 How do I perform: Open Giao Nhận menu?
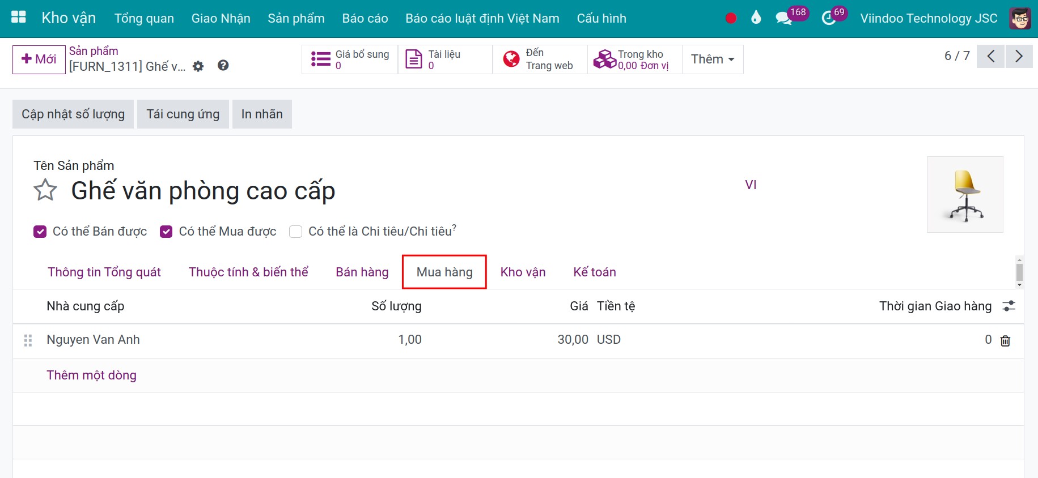(221, 18)
